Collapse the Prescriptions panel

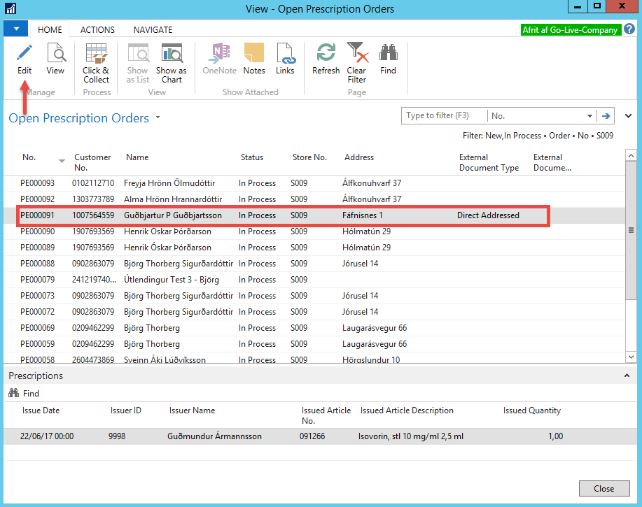626,376
